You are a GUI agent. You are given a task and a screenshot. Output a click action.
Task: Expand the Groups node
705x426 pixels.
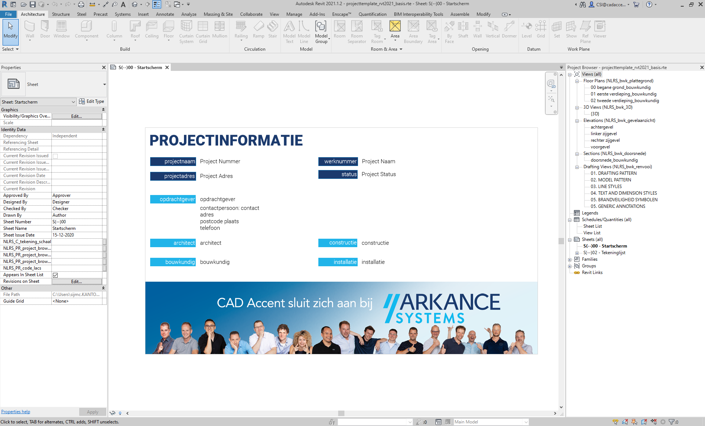(x=570, y=266)
